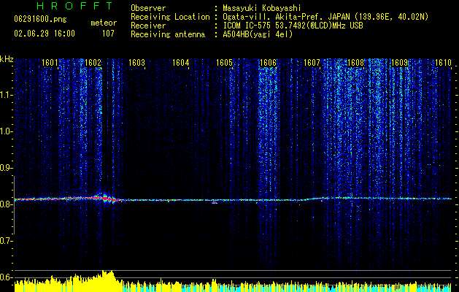Click the 1605 time marker
This screenshot has width=459, height=292.
224,63
